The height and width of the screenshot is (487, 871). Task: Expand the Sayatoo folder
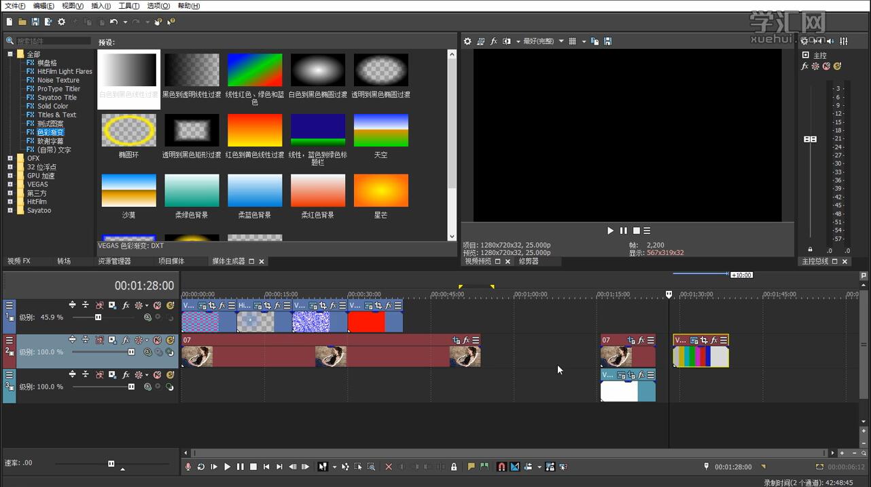10,210
